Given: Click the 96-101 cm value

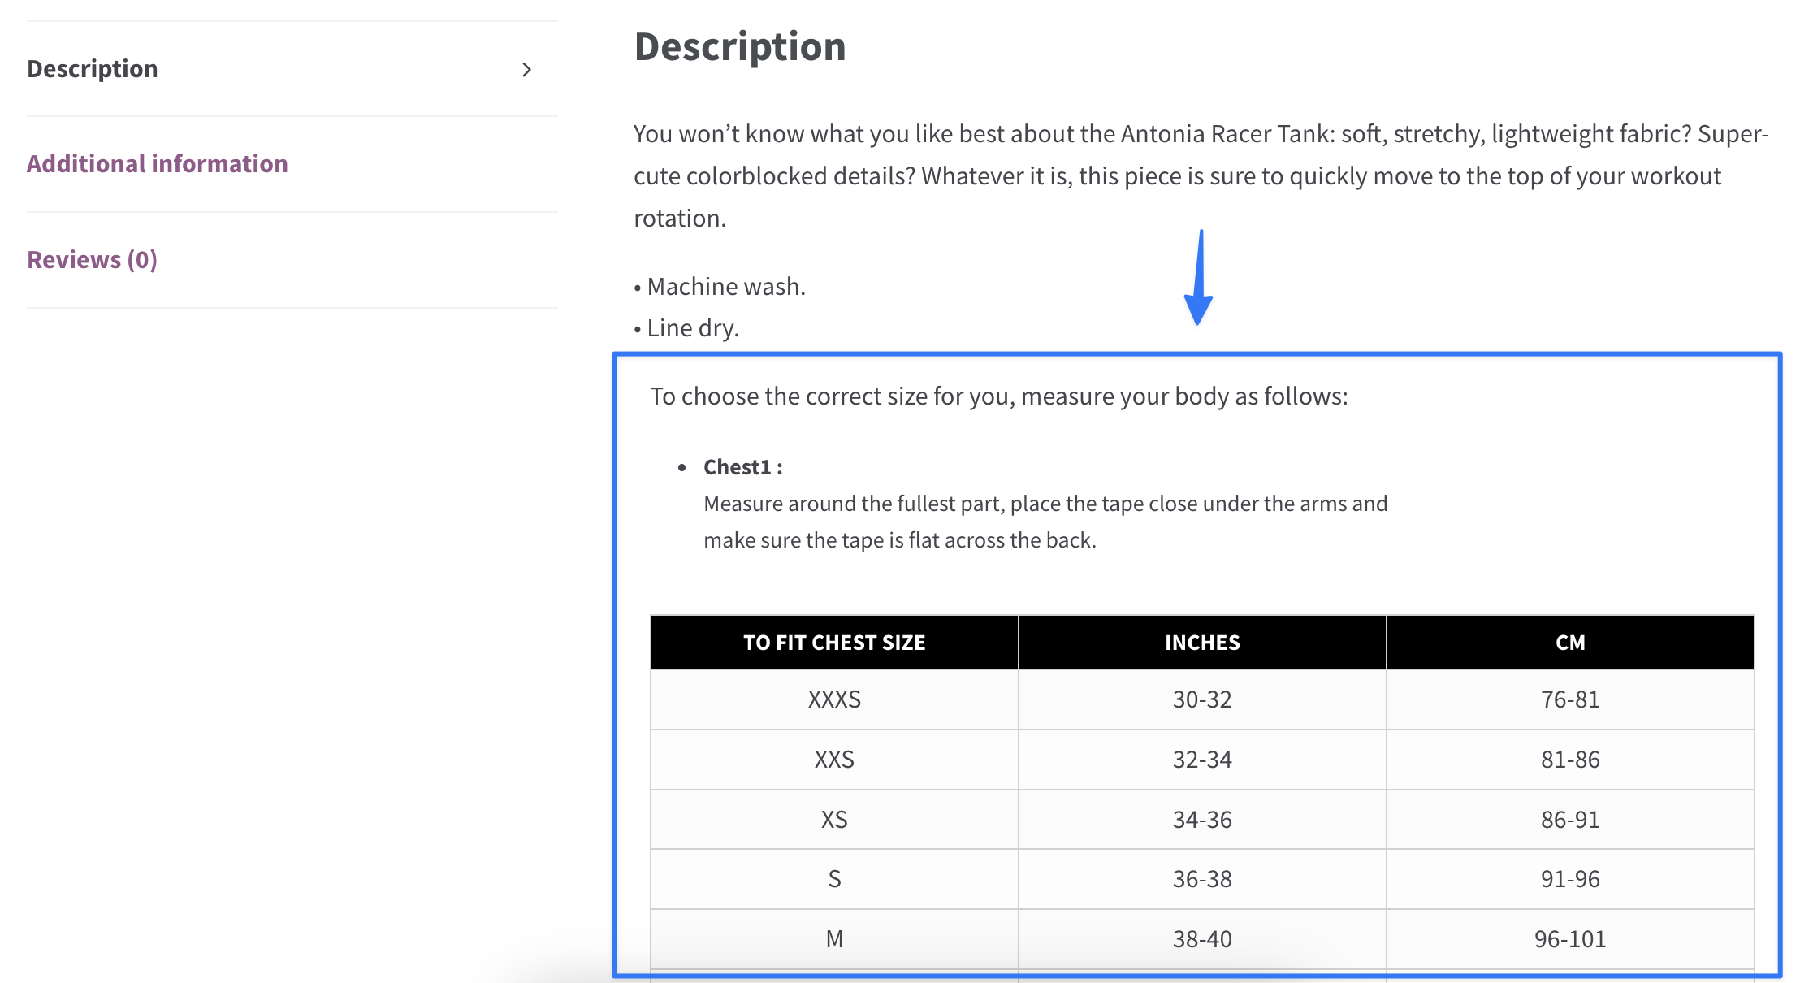Looking at the screenshot, I should click(1569, 938).
